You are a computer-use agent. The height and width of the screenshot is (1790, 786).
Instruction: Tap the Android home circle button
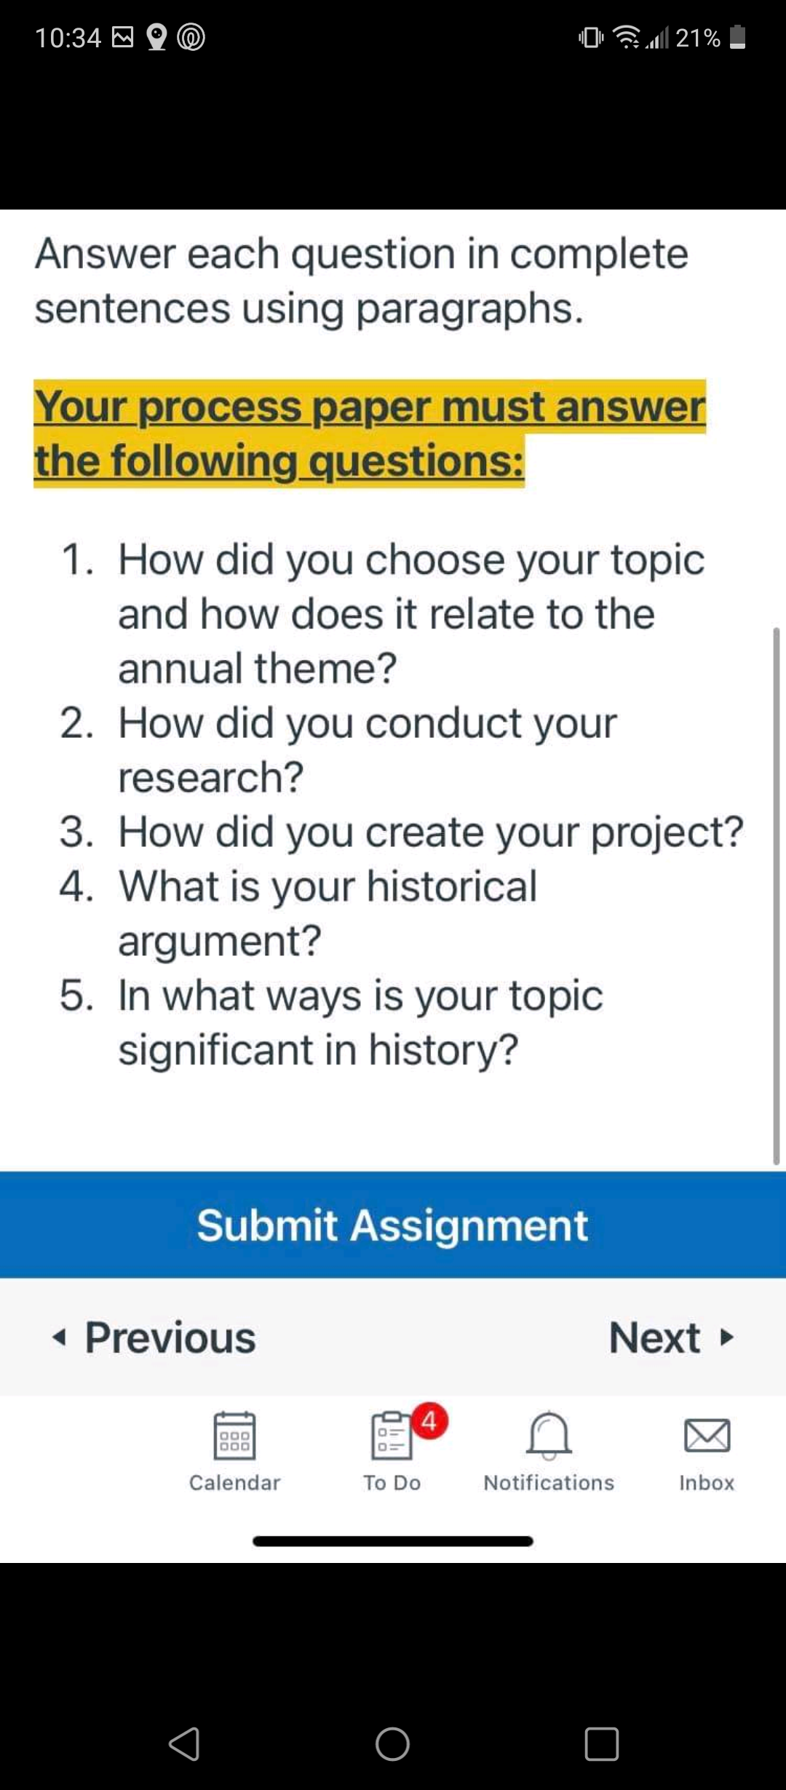pos(392,1744)
